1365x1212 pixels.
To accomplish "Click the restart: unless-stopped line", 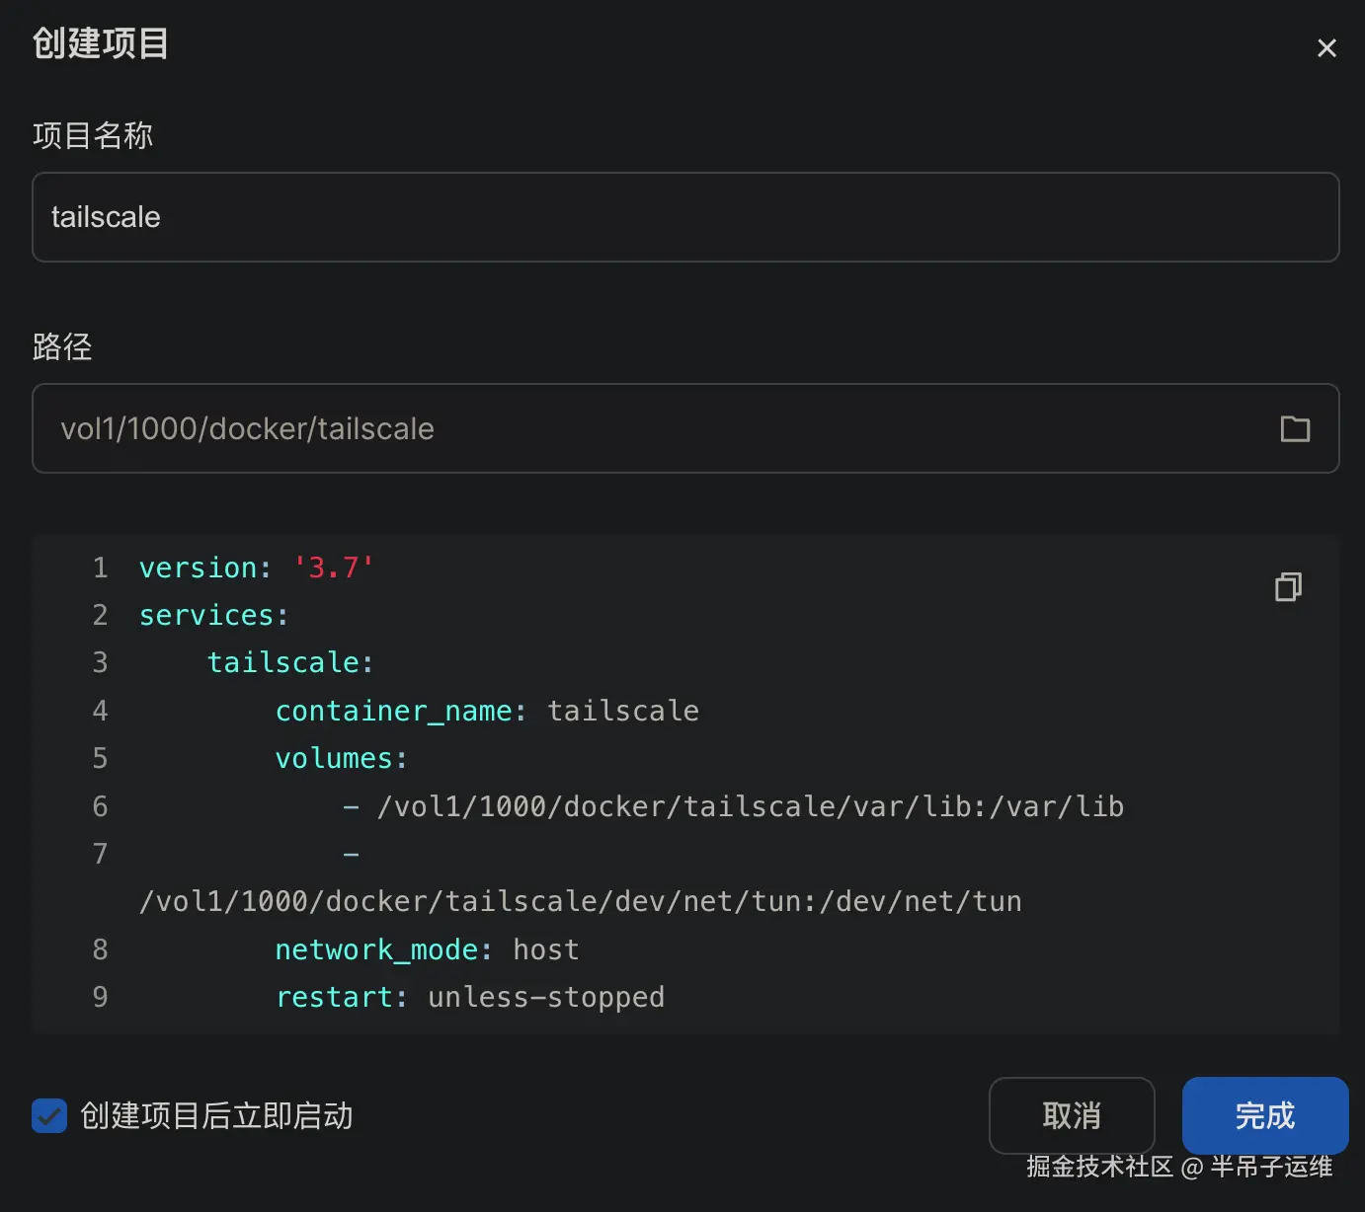I will pyautogui.click(x=470, y=997).
